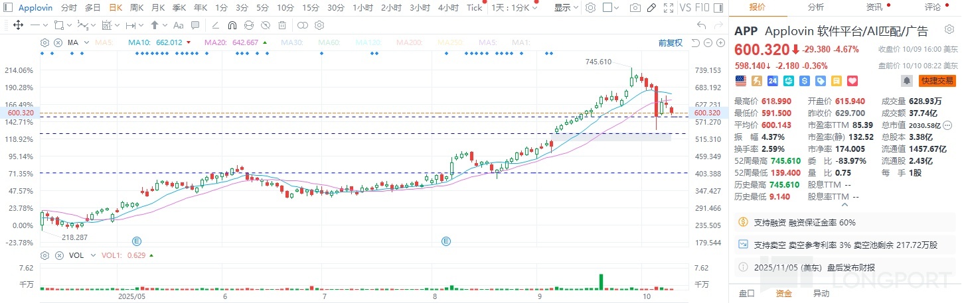Open the price alert bell icon
The image size is (962, 303).
(x=906, y=81)
